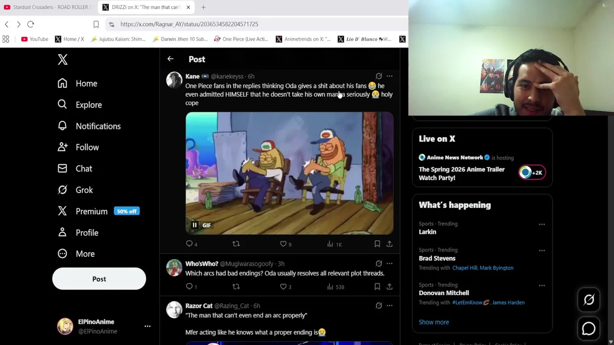Screen dimensions: 614x345
Task: Click the X logo in sidebar
Action: 62,59
